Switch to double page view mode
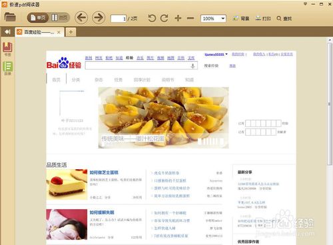The width and height of the screenshot is (333, 245). [x=59, y=18]
